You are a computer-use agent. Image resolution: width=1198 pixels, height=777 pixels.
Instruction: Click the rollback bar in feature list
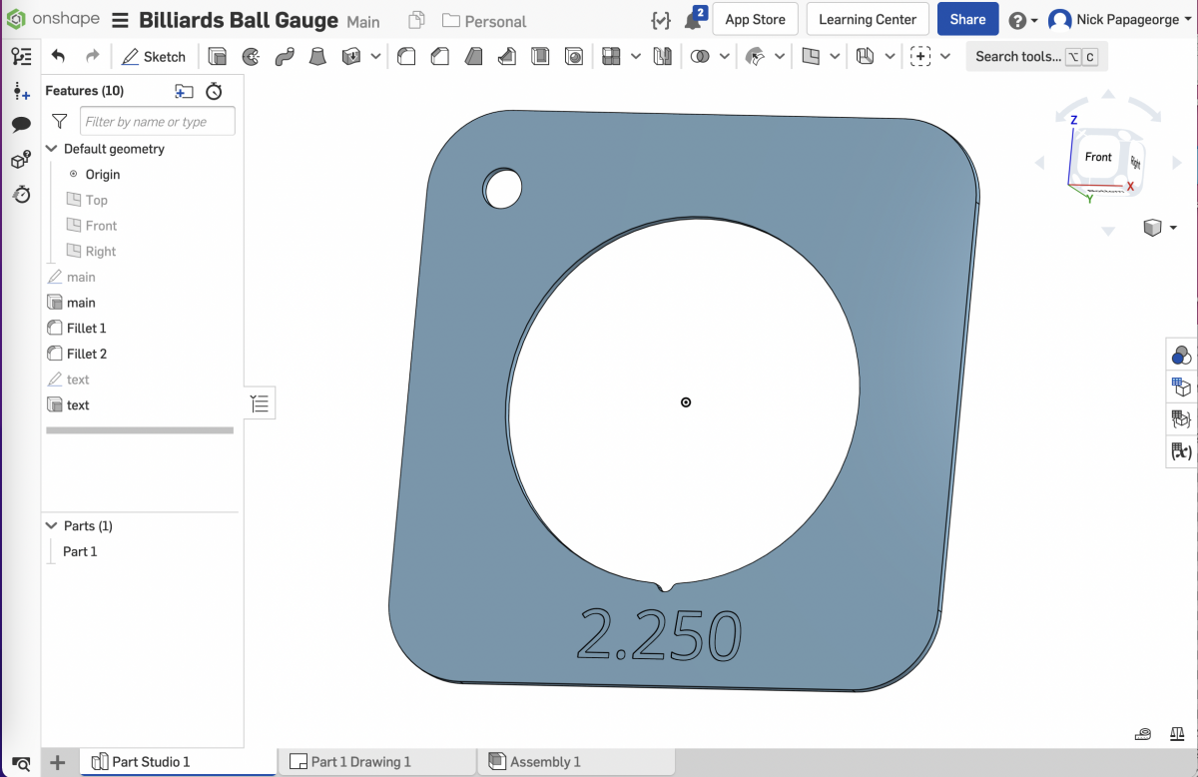pos(140,430)
